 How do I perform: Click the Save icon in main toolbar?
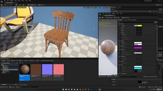tap(2, 5)
